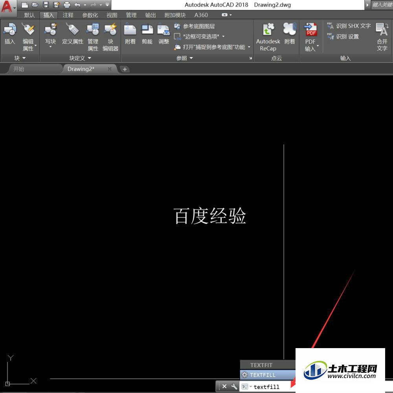Click ribbon minimize toggle button after A360
Screen dimensions: 393x393
click(x=225, y=15)
